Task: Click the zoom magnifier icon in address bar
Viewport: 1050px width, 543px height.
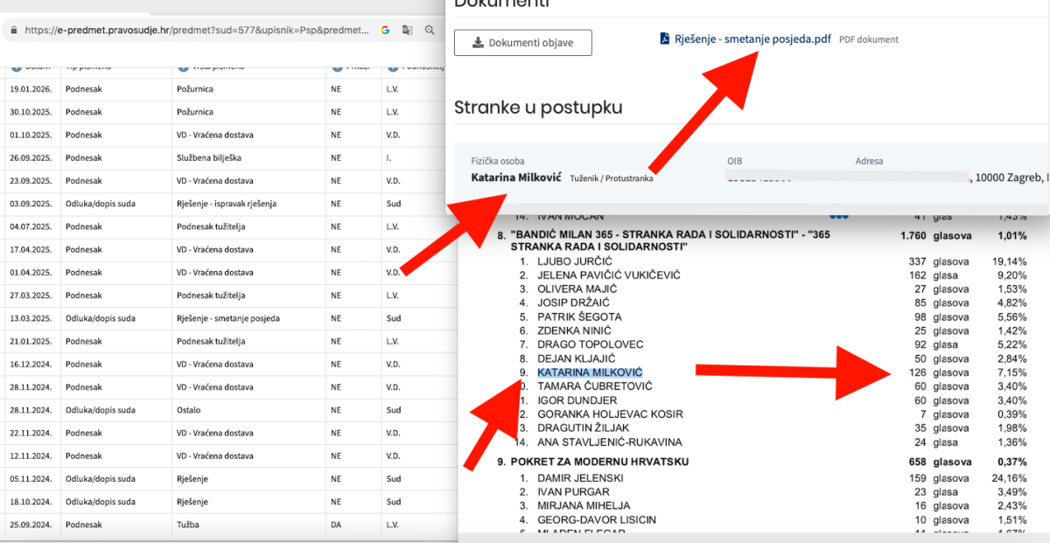Action: (430, 30)
